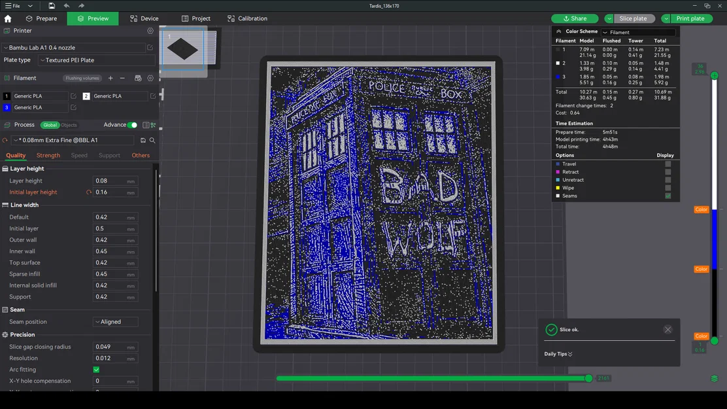Compare presets icon beside Advance

tap(153, 125)
